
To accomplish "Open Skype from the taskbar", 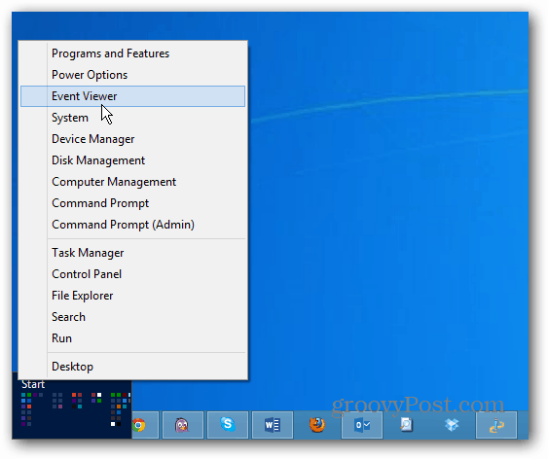I will tap(228, 425).
